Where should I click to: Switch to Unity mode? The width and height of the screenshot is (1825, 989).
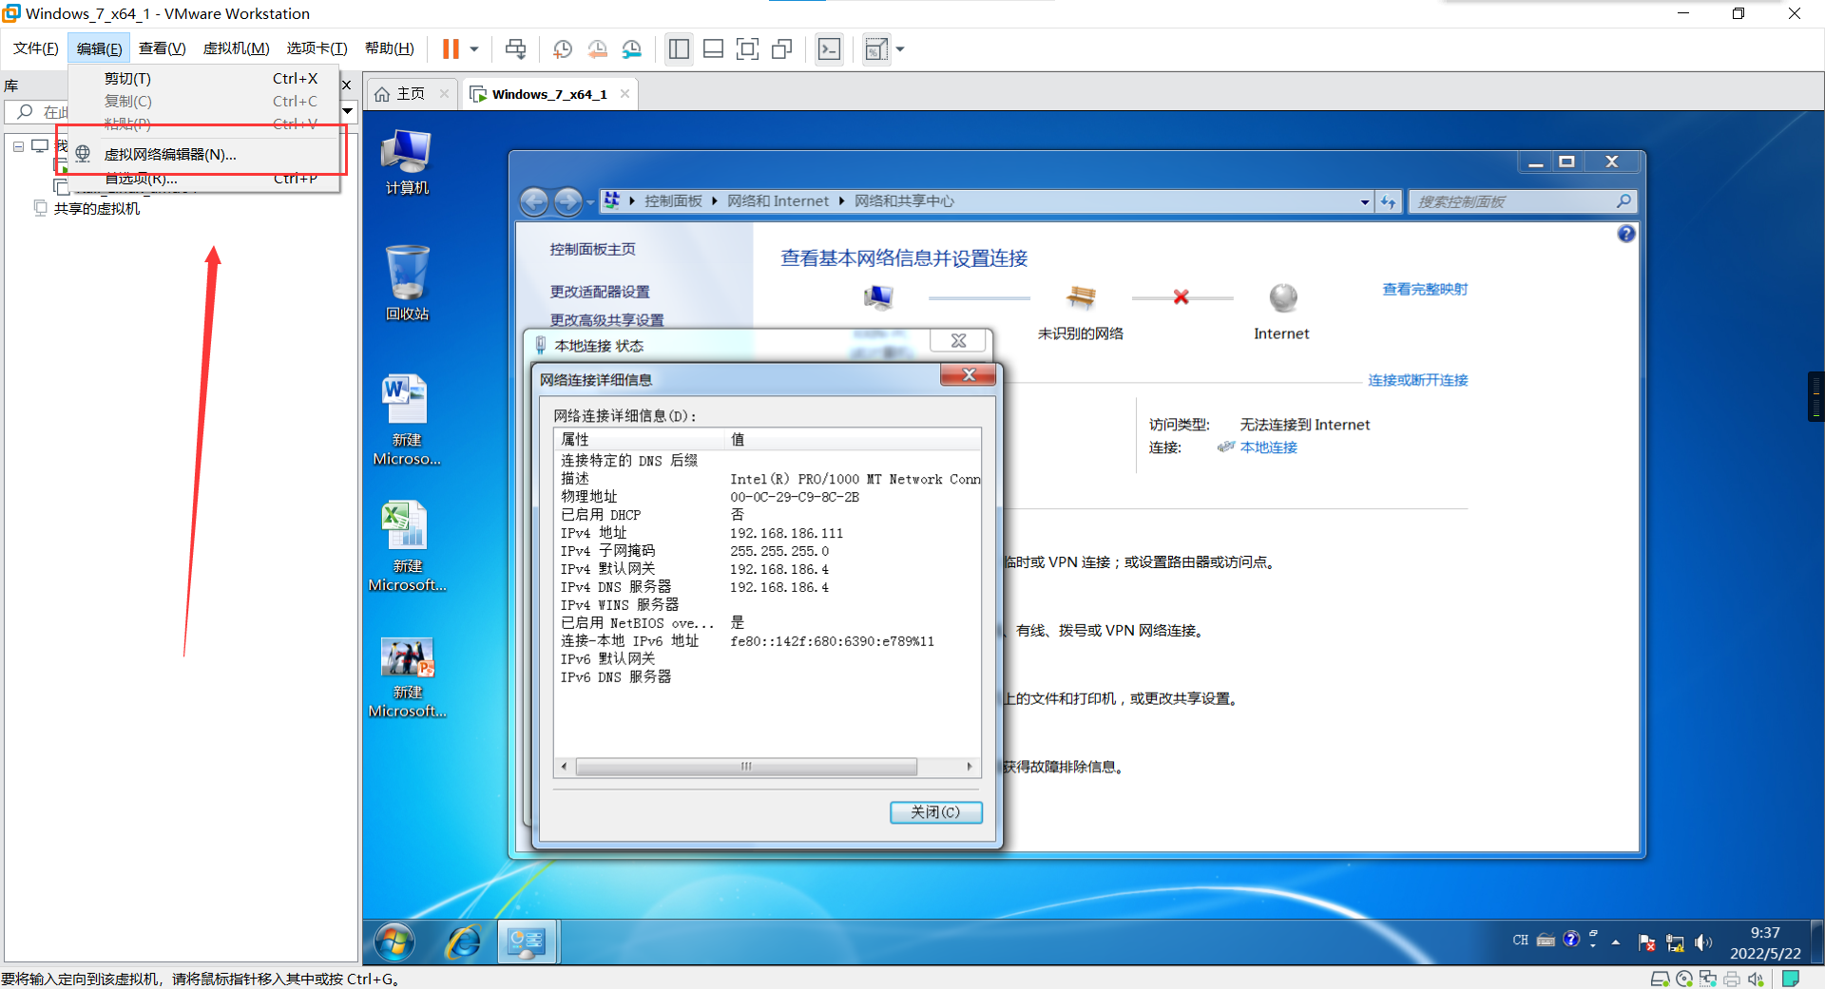tap(781, 48)
